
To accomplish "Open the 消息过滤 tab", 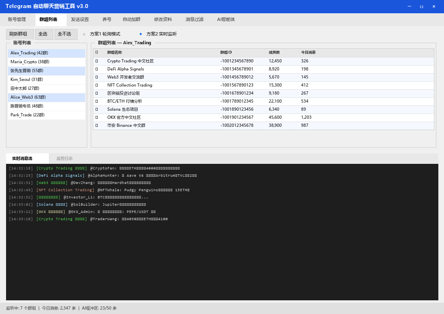I will (195, 19).
